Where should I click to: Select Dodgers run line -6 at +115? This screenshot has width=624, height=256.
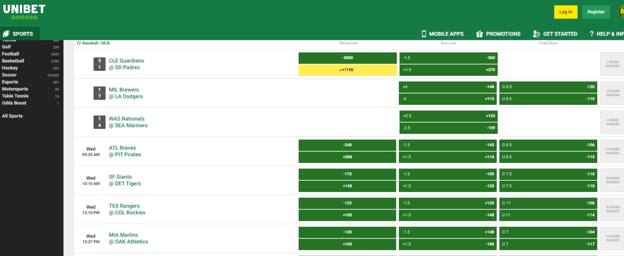pos(448,99)
